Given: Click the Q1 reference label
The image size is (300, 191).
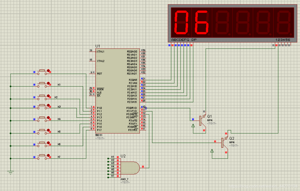Looking at the screenshot, I should point(210,116).
